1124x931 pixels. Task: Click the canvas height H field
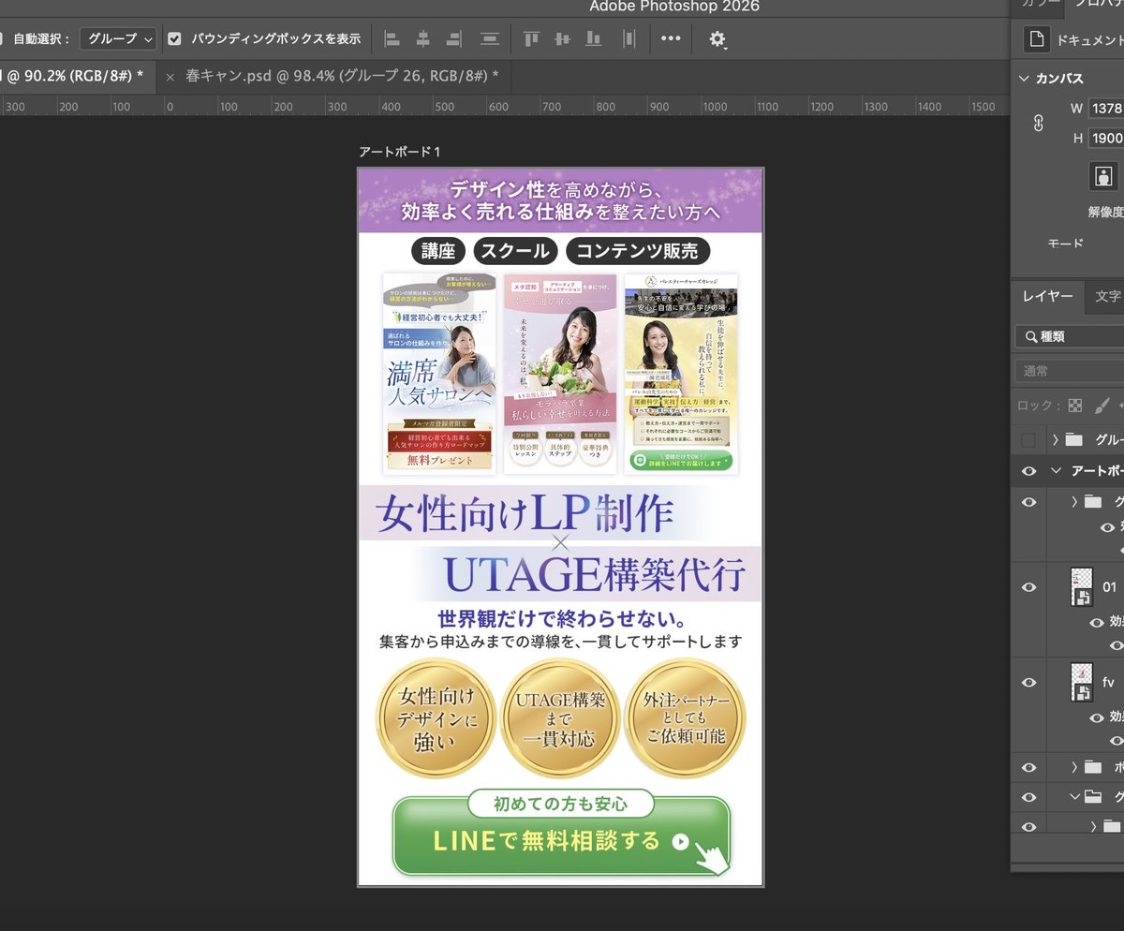click(x=1106, y=138)
